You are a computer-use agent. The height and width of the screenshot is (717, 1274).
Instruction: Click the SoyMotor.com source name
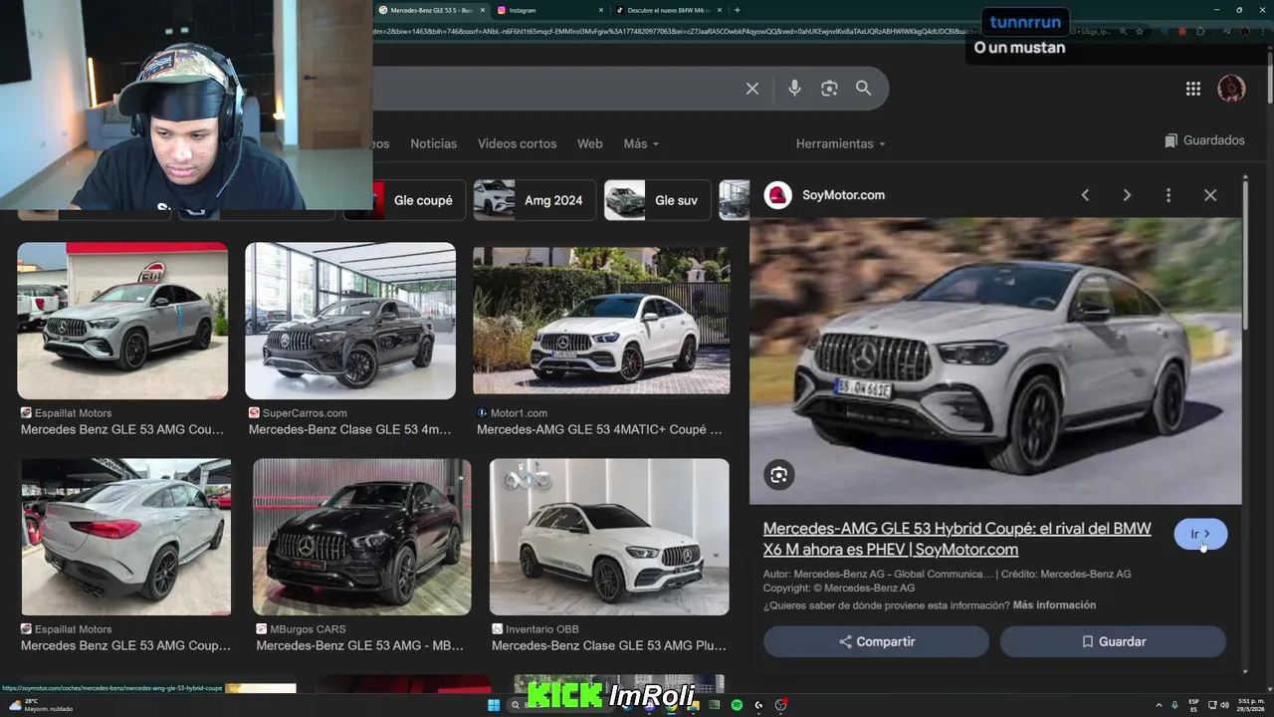843,195
